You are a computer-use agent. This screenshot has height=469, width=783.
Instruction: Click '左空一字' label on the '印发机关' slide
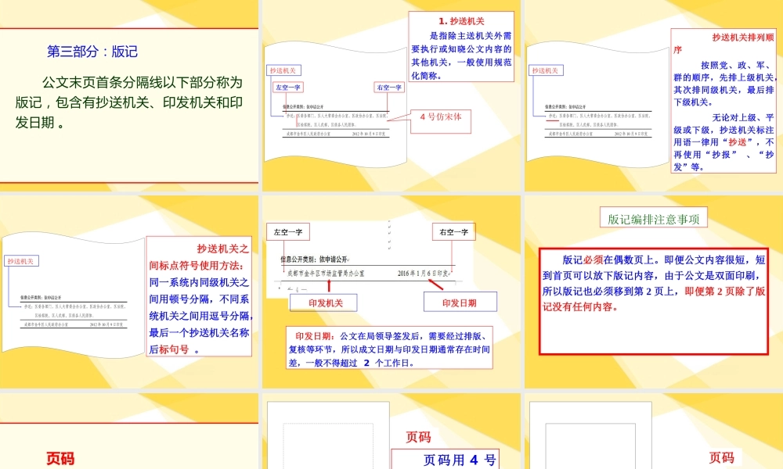(288, 231)
